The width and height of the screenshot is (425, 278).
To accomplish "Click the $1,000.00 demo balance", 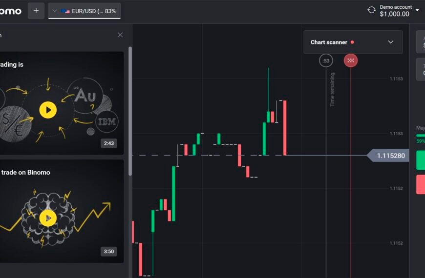I will point(394,14).
